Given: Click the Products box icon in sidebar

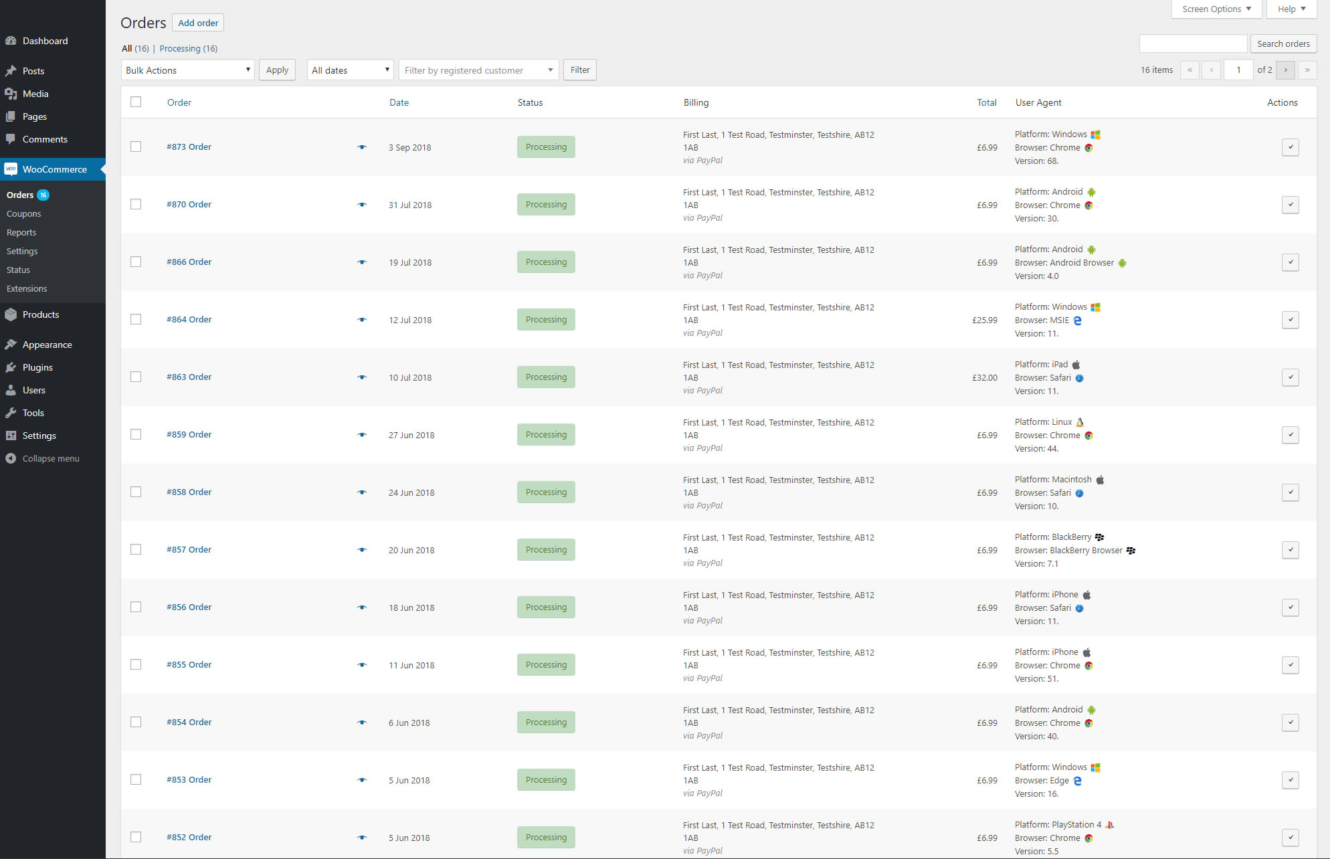Looking at the screenshot, I should [11, 314].
